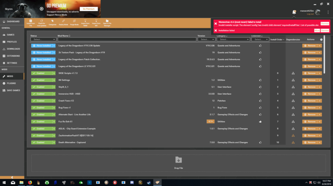This screenshot has width=333, height=186.
Task: Dismiss the Werewolves failed to install notification
Action: pyautogui.click(x=325, y=23)
